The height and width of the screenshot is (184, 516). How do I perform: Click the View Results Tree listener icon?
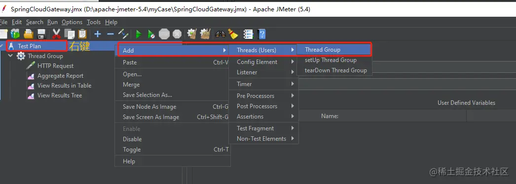(31, 96)
